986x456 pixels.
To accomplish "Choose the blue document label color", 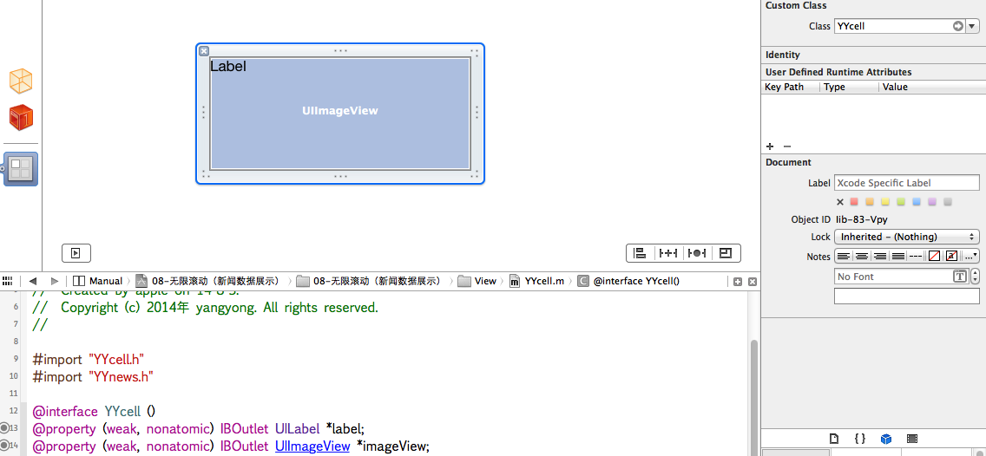I will point(917,202).
